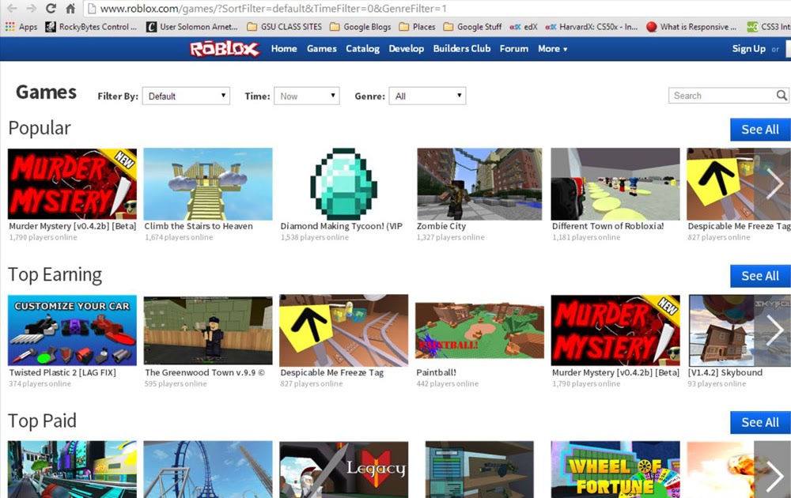
Task: Open Zombie City thumbnail
Action: (479, 184)
